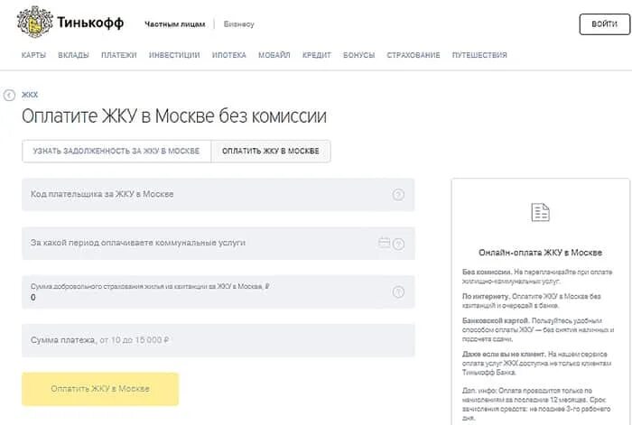The image size is (632, 425).
Task: Open the СТРАХОВАНИЕ menu
Action: tap(414, 55)
